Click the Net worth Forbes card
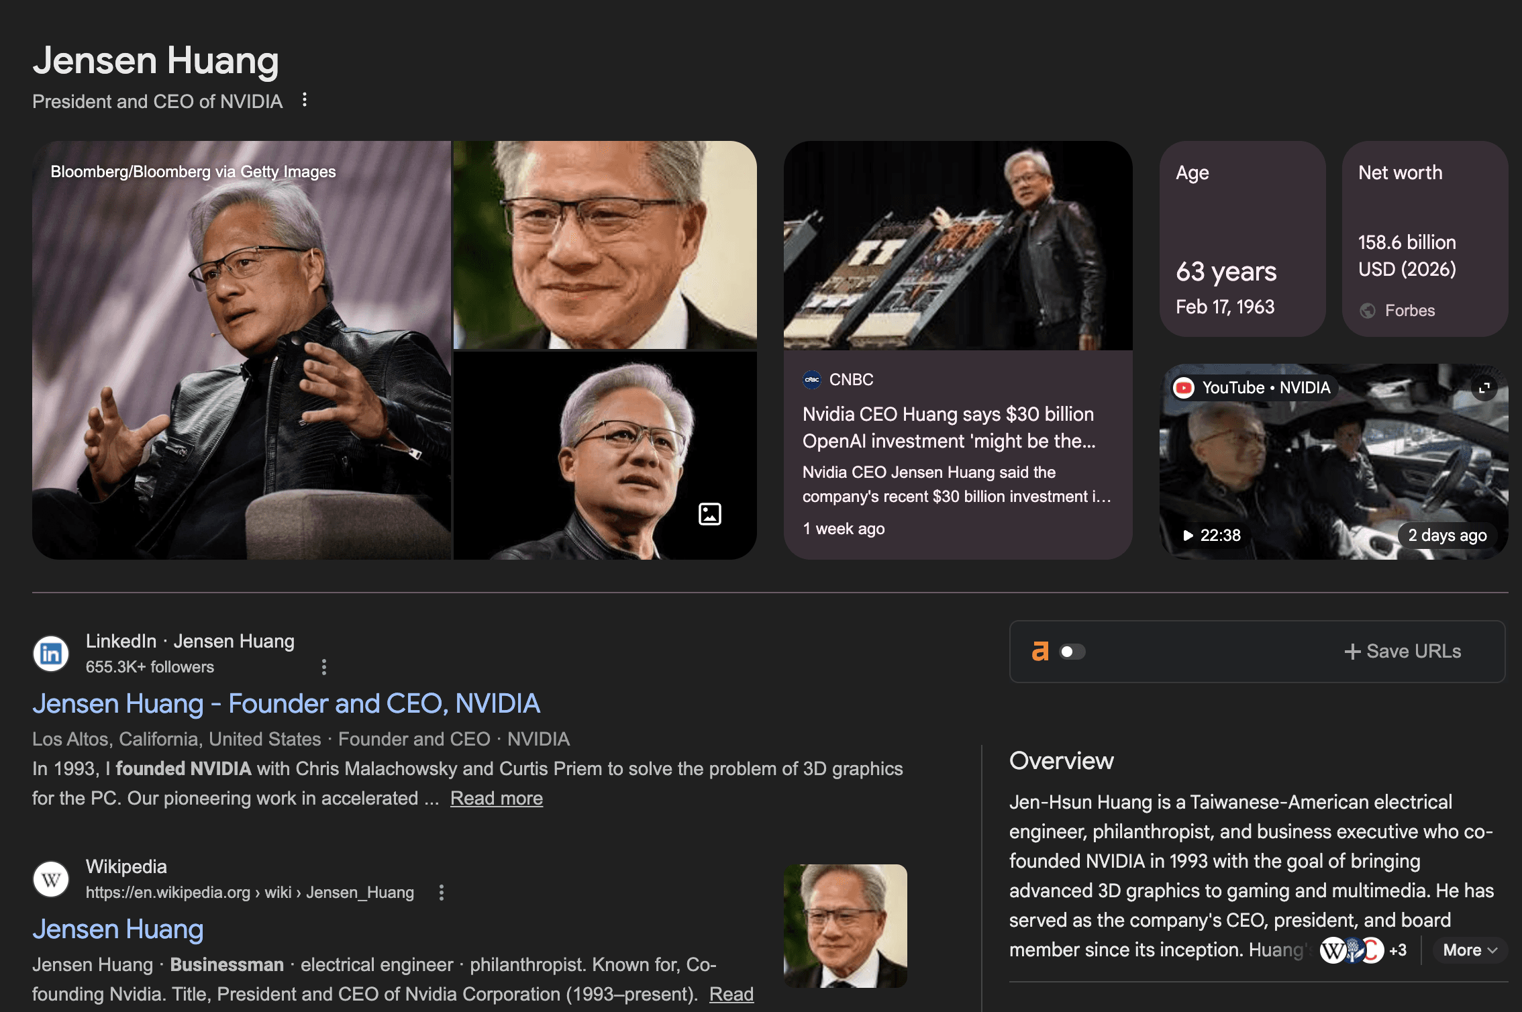Image resolution: width=1522 pixels, height=1012 pixels. click(1424, 238)
